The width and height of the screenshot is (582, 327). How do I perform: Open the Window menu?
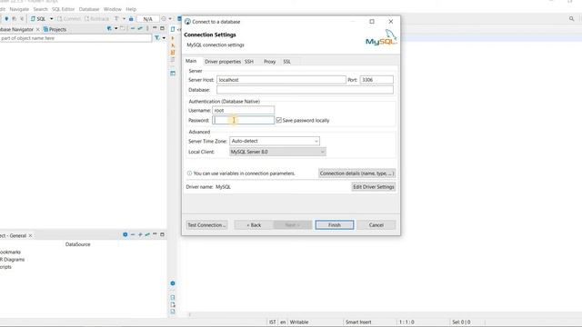[113, 9]
